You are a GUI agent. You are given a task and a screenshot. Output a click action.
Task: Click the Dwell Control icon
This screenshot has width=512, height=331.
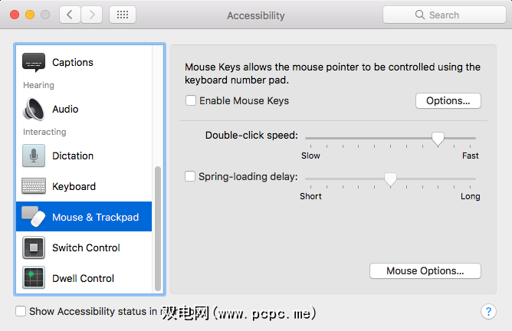[x=34, y=278]
